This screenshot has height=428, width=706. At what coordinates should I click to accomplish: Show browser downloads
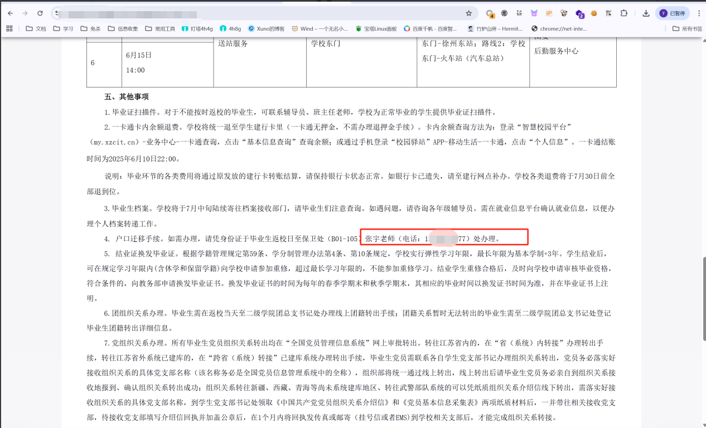pyautogui.click(x=646, y=13)
